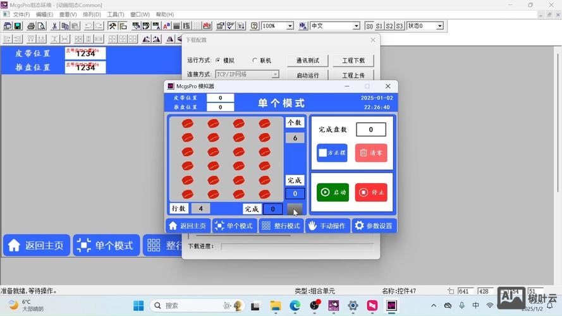
Task: Click the Wi-Fi icon in system tray
Action: (489, 305)
